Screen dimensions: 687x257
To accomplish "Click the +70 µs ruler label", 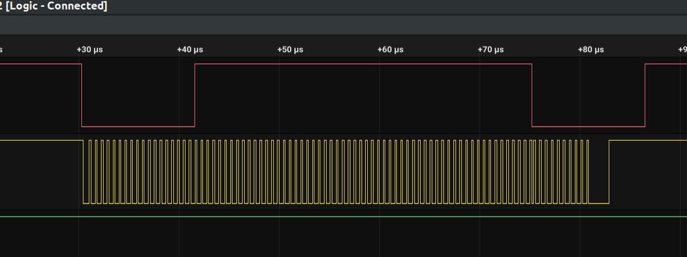I will tap(490, 49).
